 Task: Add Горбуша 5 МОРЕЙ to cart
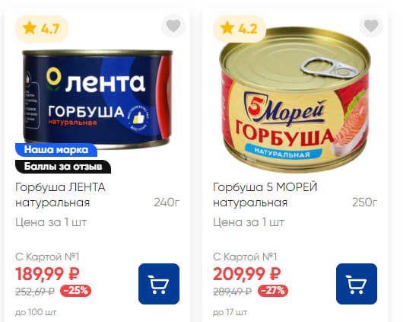point(357,284)
